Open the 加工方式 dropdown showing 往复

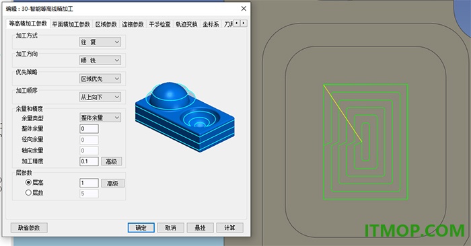(100, 42)
